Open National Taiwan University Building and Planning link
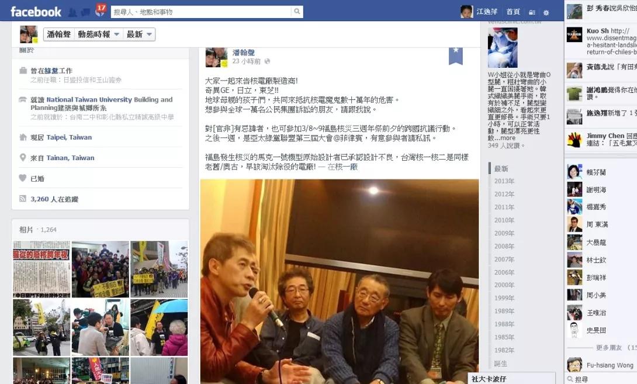637x384 pixels. [102, 103]
